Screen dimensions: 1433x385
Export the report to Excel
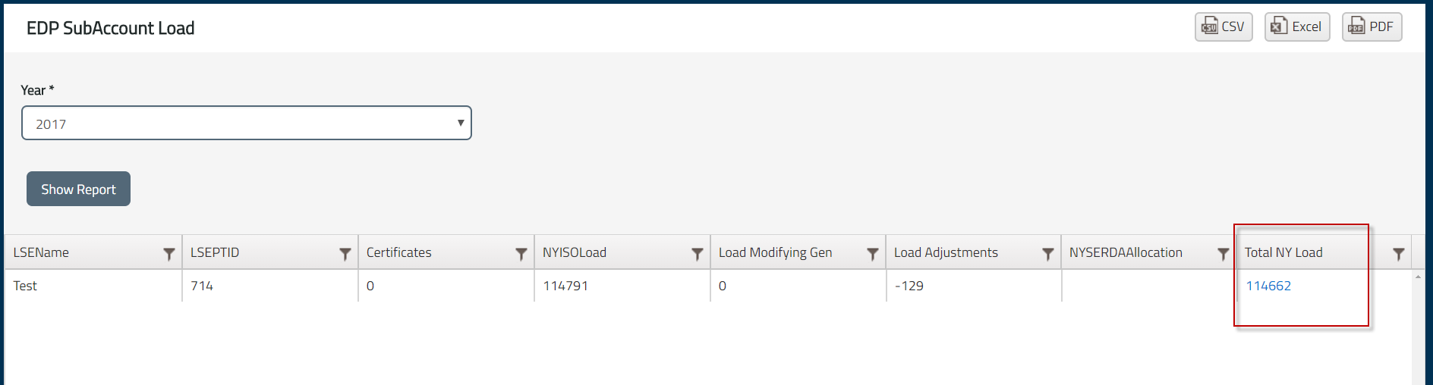point(1297,27)
